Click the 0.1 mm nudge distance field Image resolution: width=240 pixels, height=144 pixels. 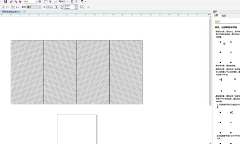pos(51,7)
